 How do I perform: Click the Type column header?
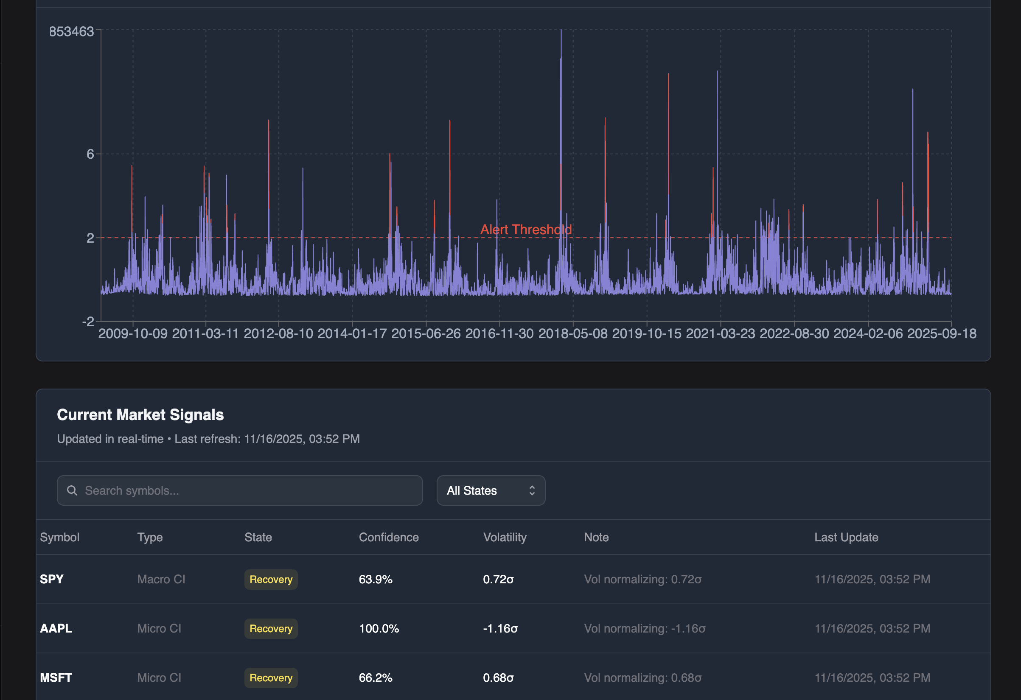(149, 537)
